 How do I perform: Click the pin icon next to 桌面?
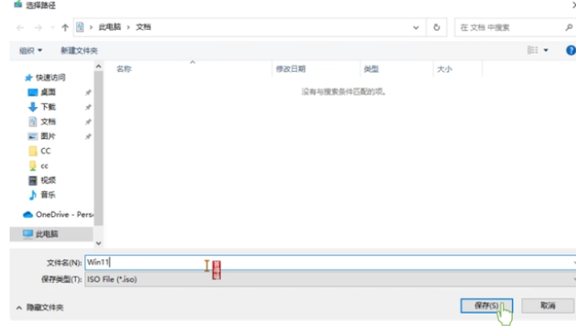pyautogui.click(x=88, y=92)
